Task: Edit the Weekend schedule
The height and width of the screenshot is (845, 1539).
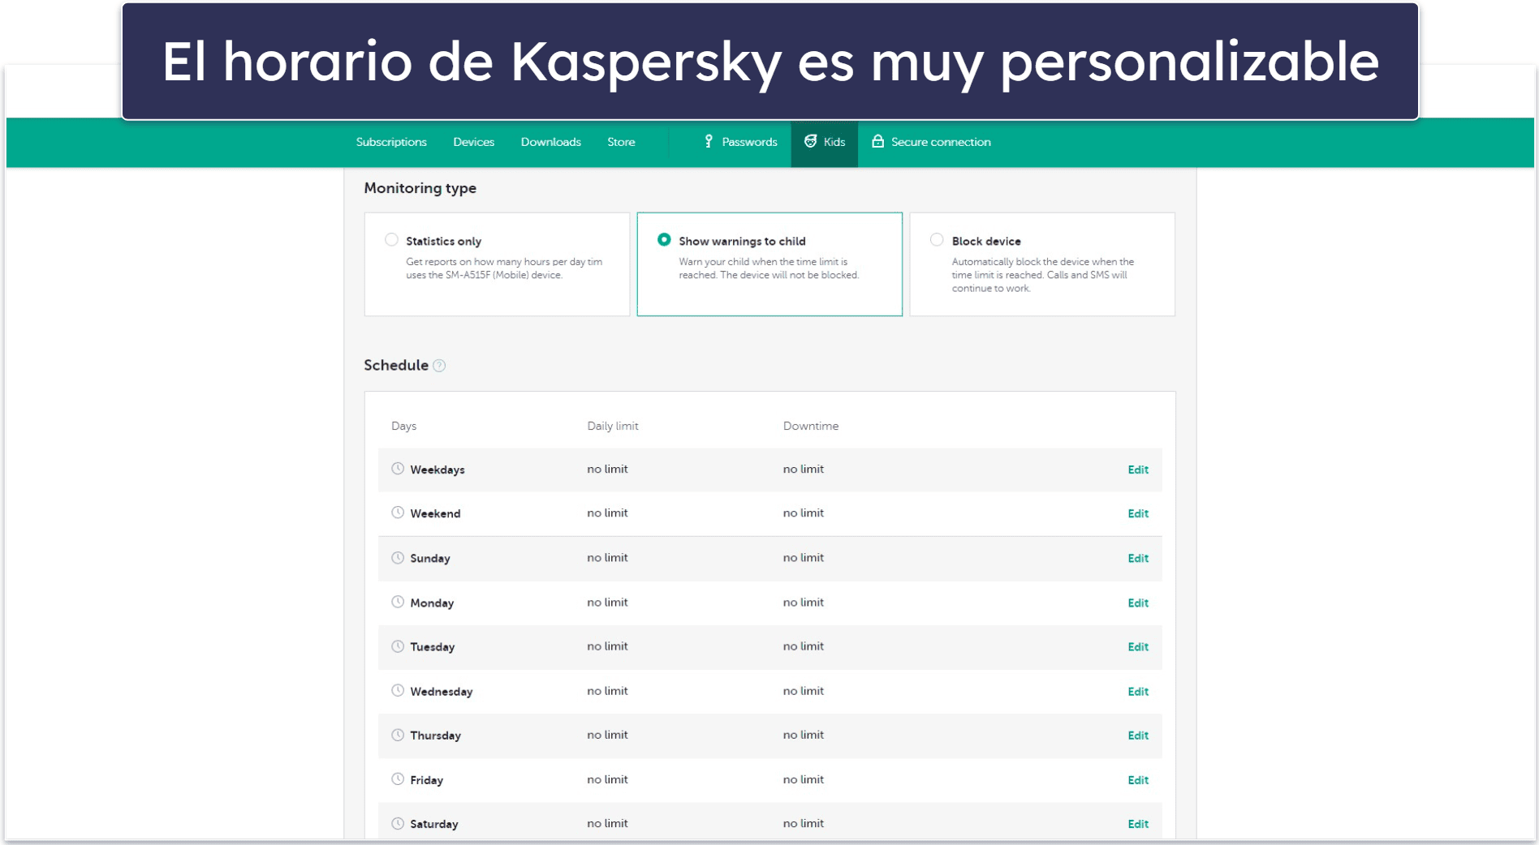Action: tap(1138, 513)
